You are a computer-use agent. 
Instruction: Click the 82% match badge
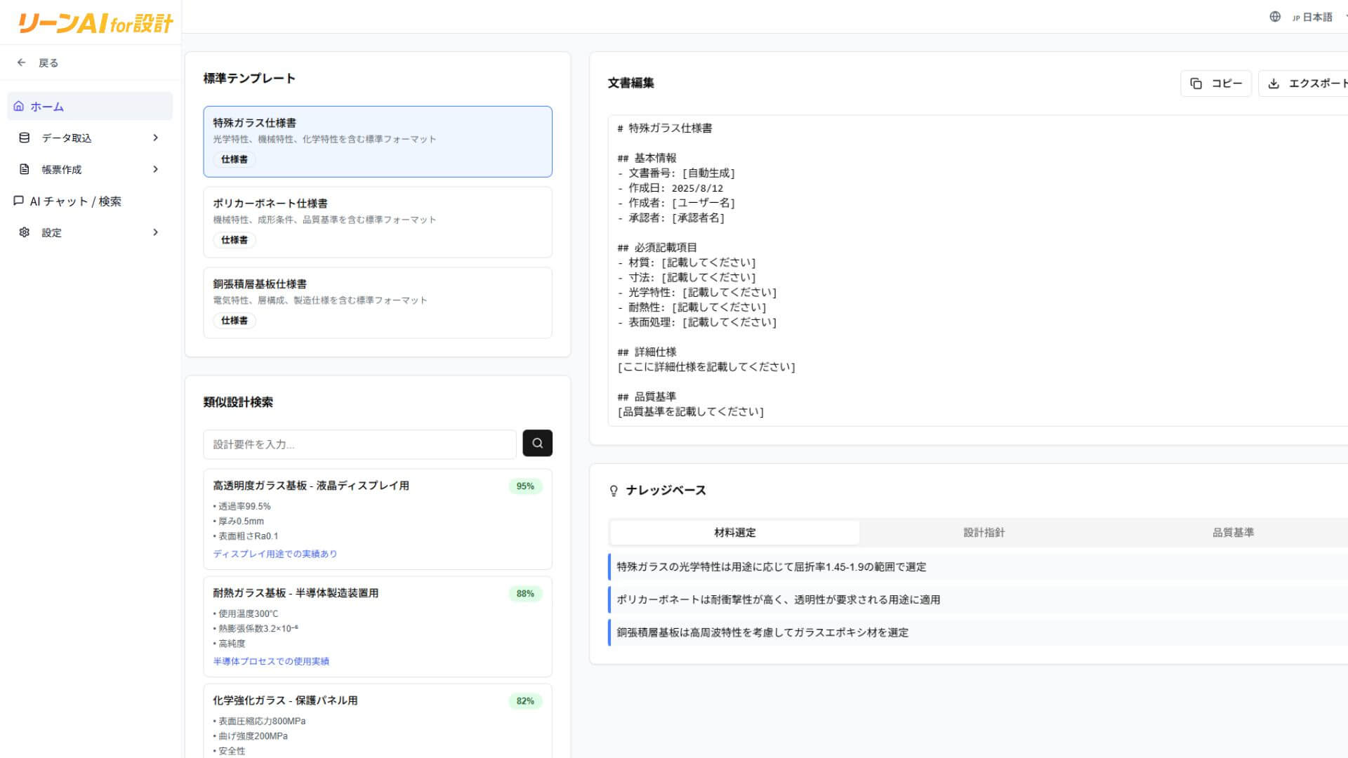tap(525, 700)
